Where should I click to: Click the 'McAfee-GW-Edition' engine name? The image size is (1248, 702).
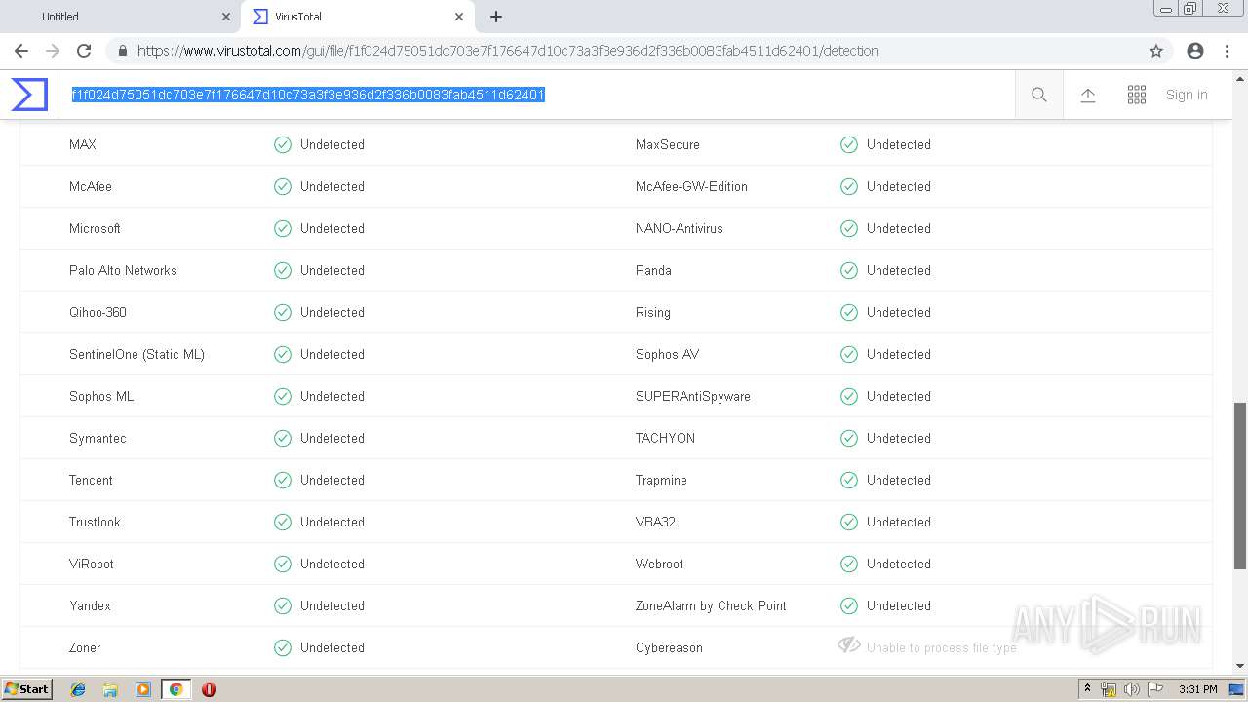(691, 186)
